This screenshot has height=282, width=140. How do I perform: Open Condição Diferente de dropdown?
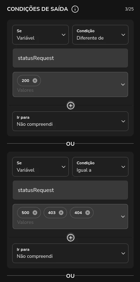101,35
